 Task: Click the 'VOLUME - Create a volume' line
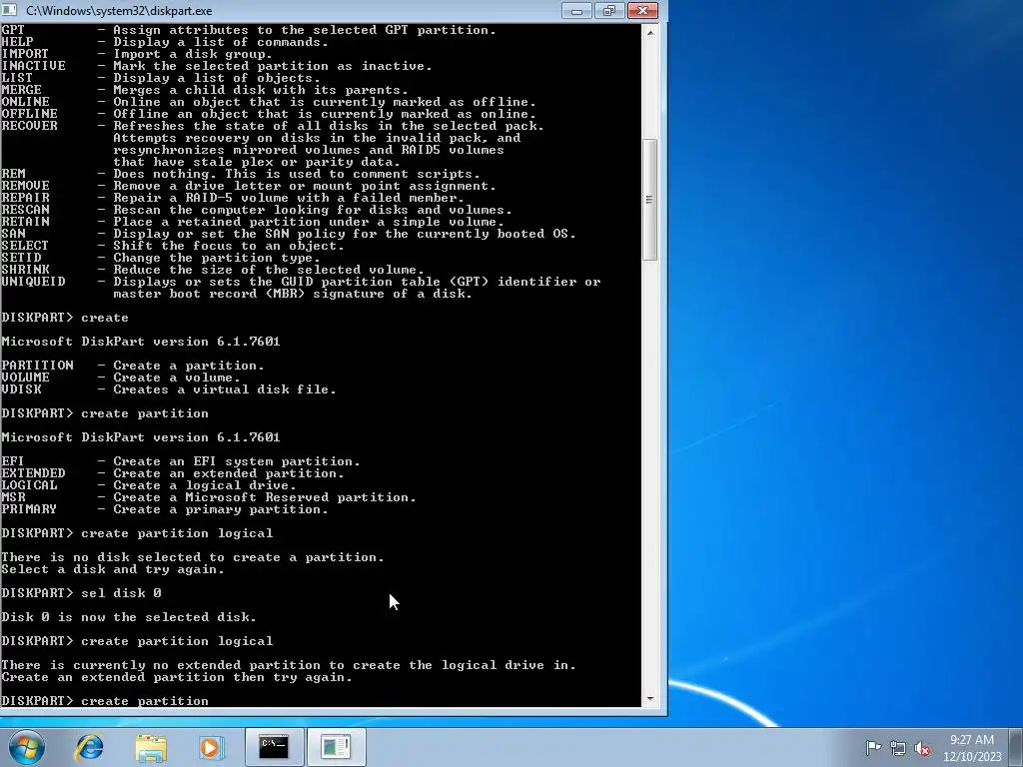(x=121, y=378)
